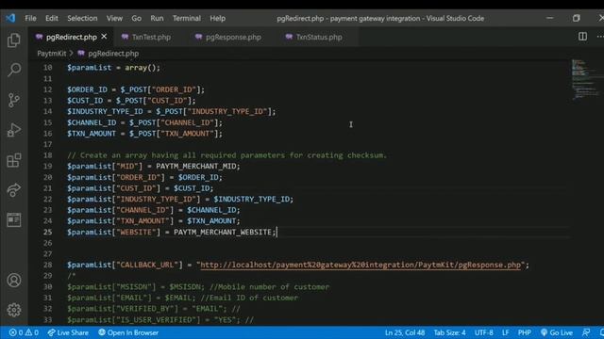Click $TXN_AMOUNT variable on line 16

(92, 134)
